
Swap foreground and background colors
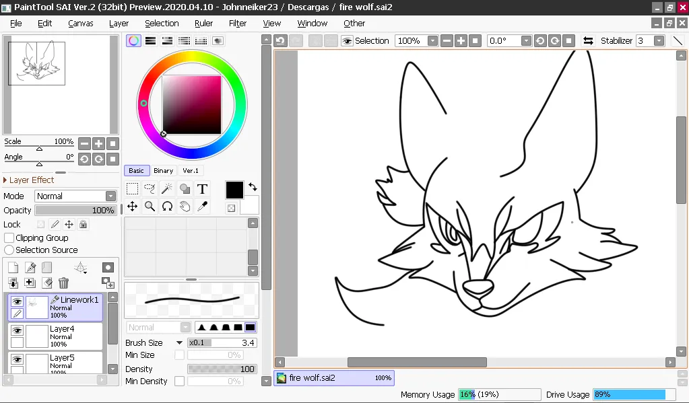[253, 186]
